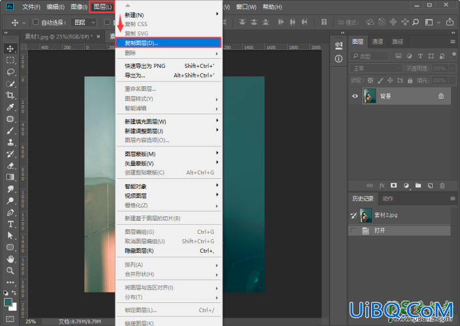Screen dimensions: 460x326
Task: Expand the 新建(N) submenu
Action: 169,14
